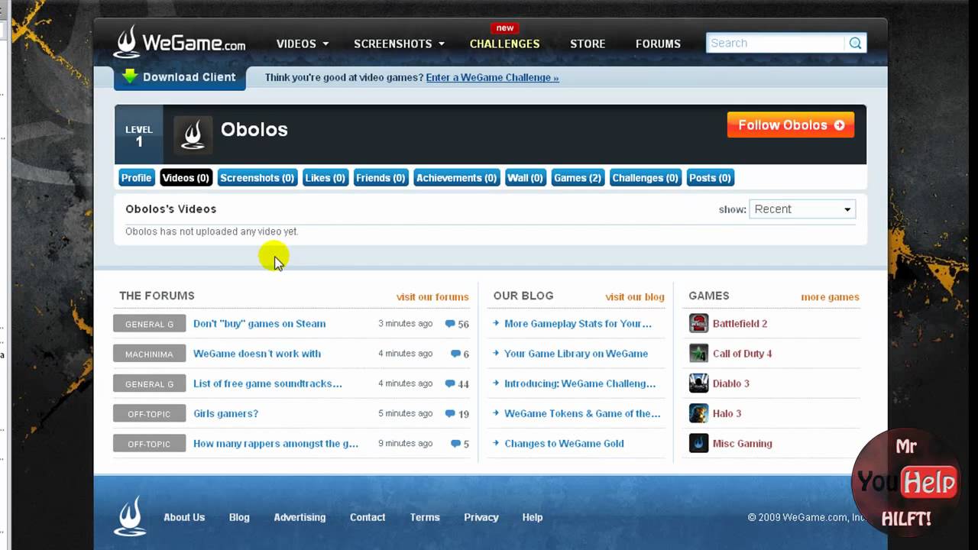Click the WeGame.com flame logo in the header

[x=127, y=41]
